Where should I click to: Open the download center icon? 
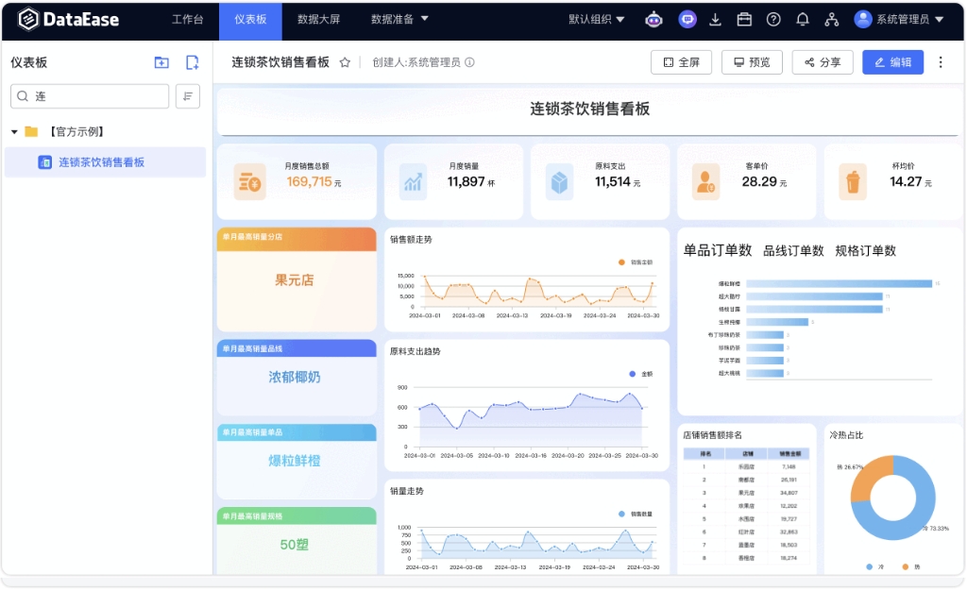click(716, 20)
